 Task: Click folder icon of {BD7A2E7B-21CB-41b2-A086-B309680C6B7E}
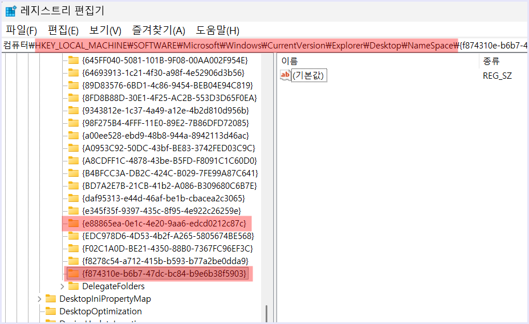73,185
